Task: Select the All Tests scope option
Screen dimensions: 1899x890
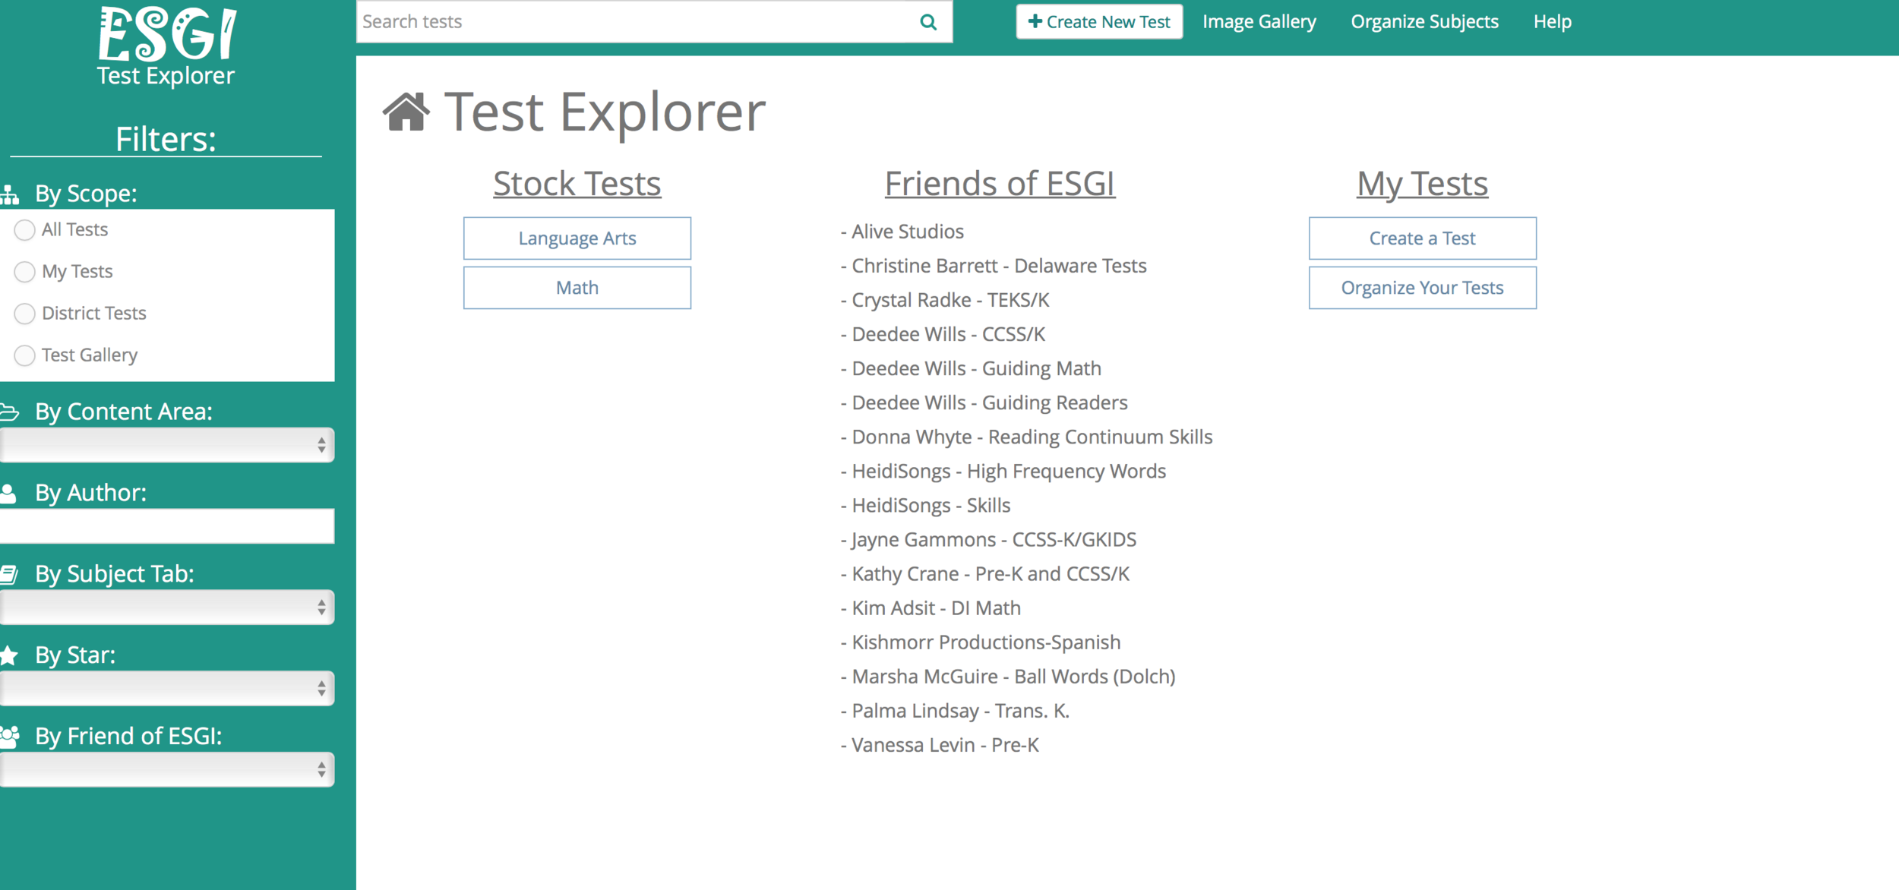Action: [25, 230]
